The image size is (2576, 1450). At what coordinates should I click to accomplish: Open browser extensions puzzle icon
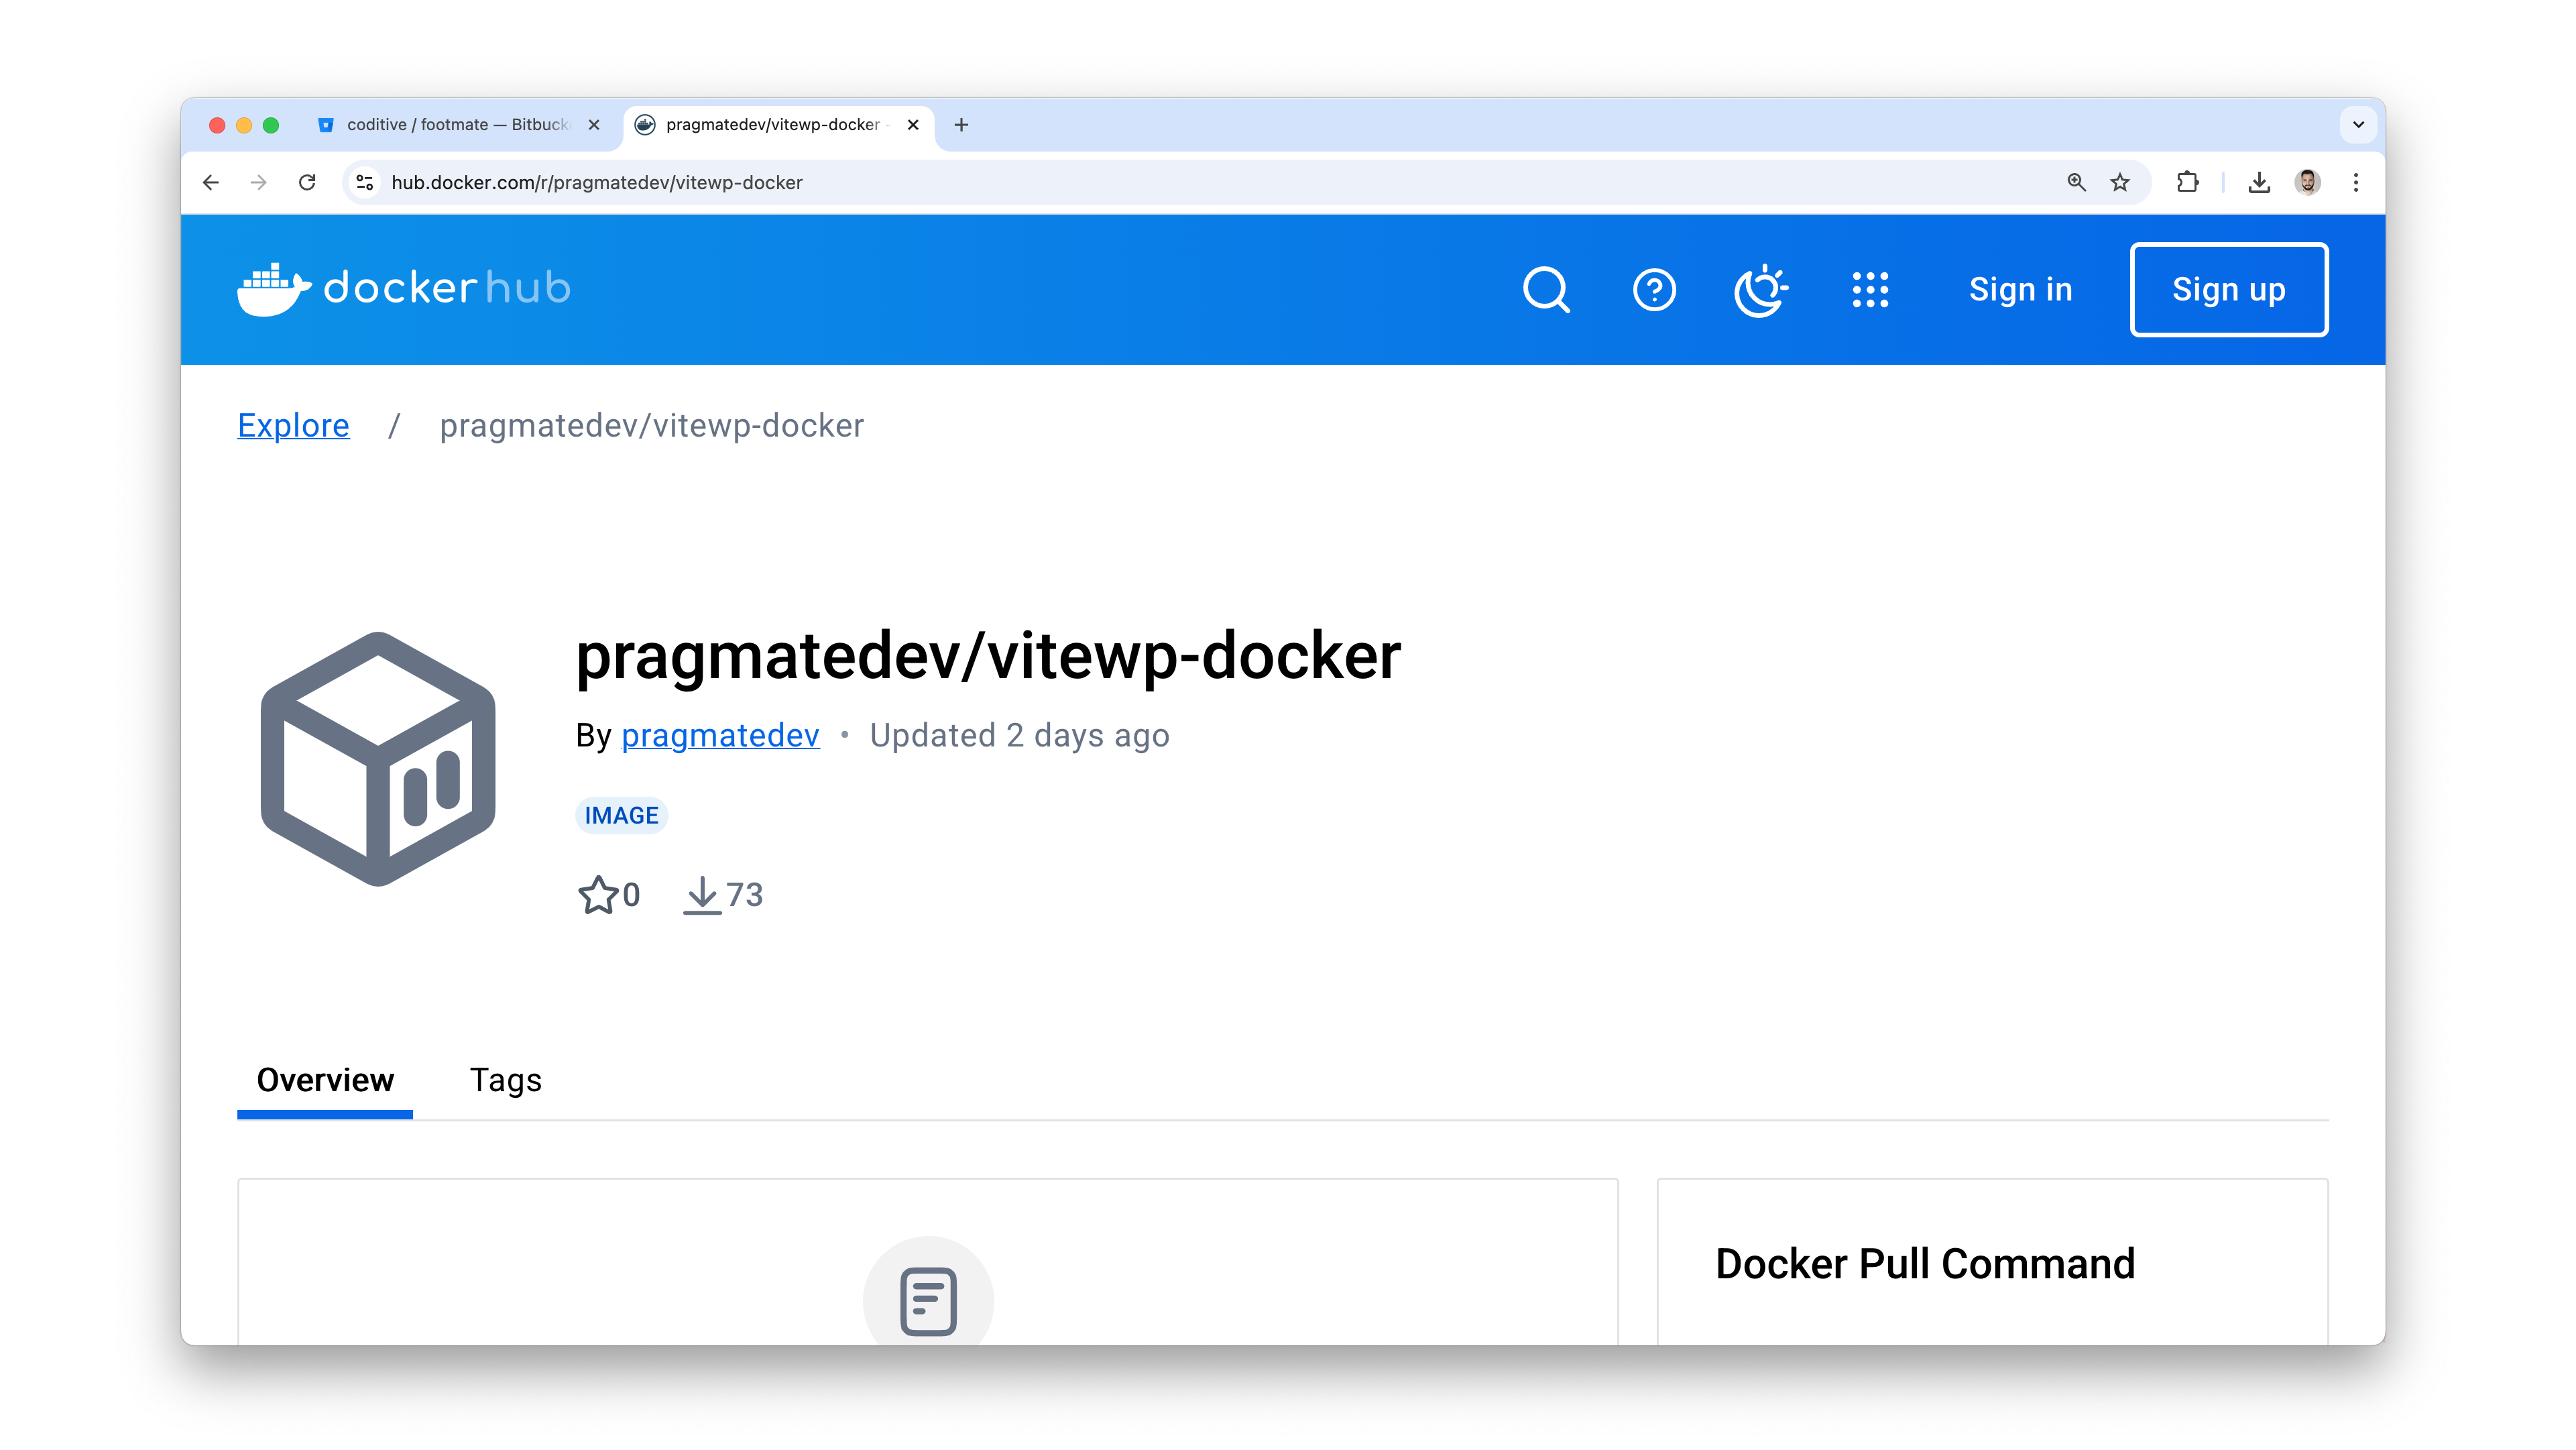tap(2188, 182)
